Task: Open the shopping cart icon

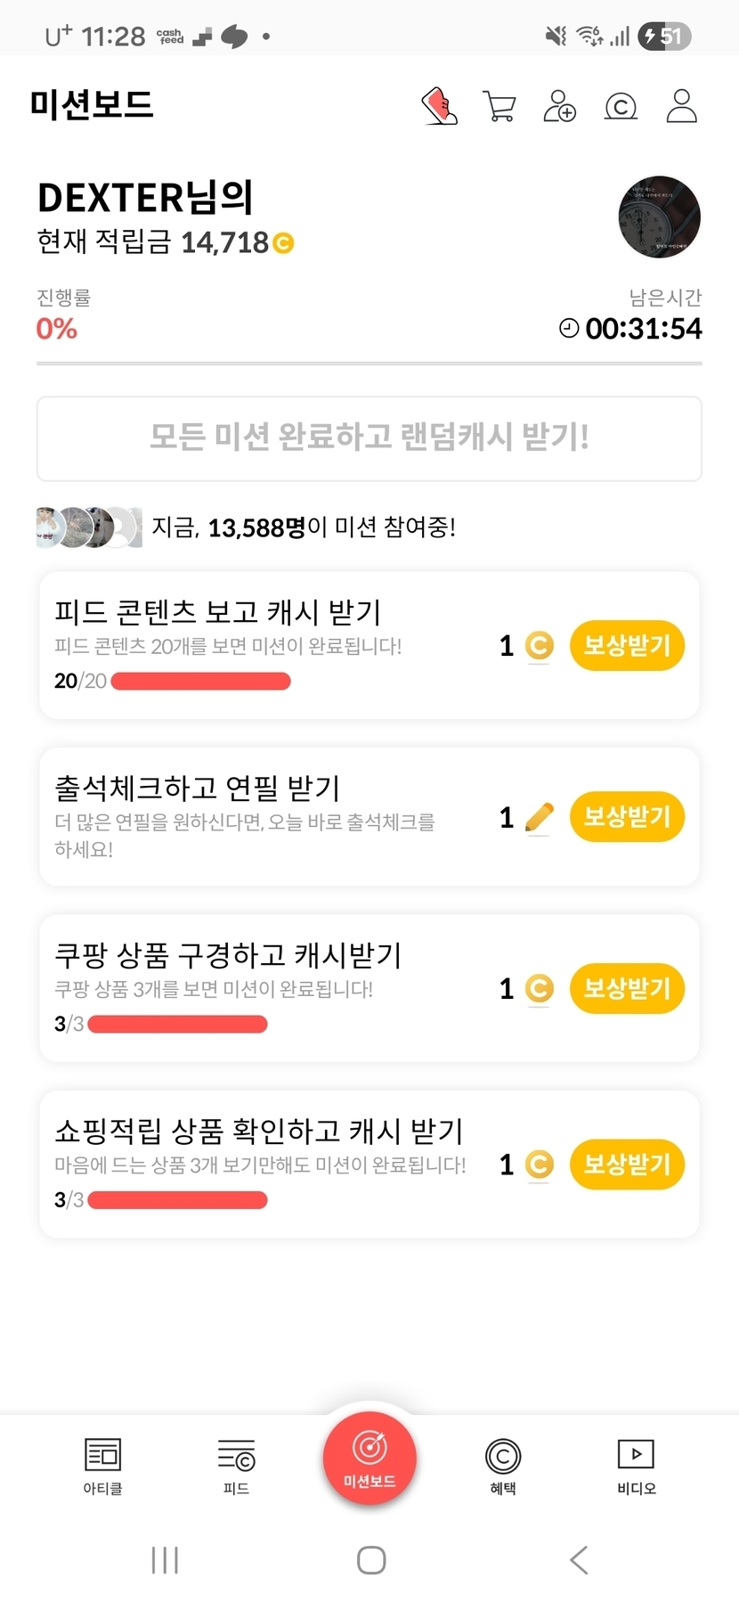Action: click(x=499, y=106)
